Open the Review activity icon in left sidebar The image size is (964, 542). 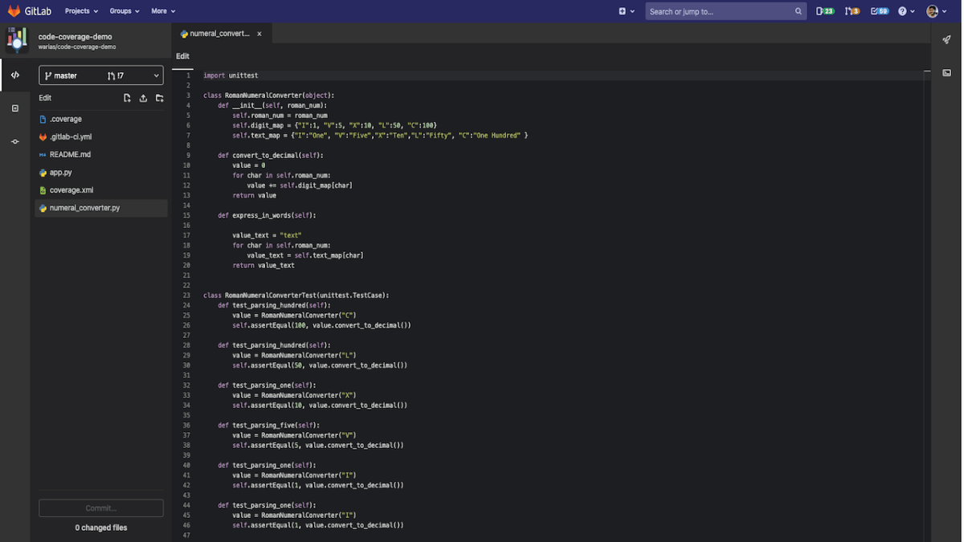click(15, 108)
